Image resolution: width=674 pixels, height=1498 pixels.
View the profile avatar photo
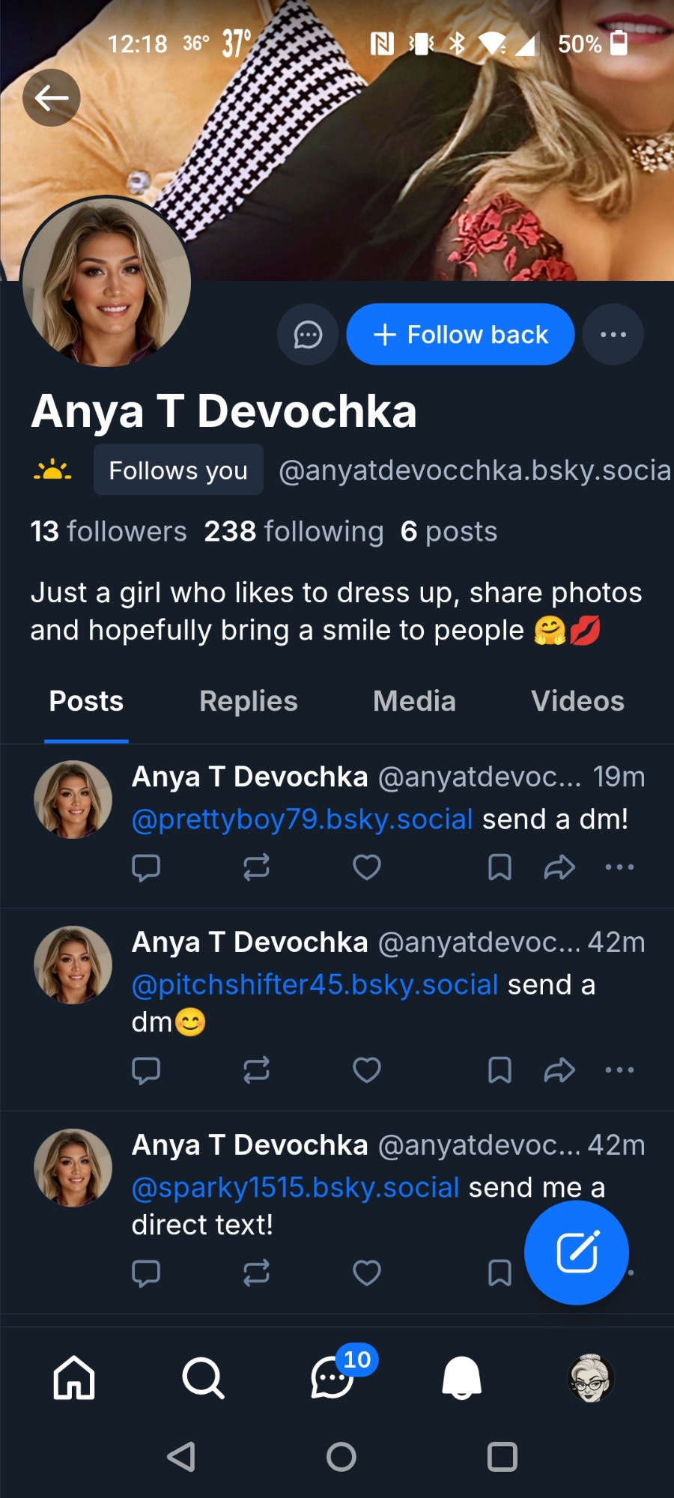coord(106,282)
